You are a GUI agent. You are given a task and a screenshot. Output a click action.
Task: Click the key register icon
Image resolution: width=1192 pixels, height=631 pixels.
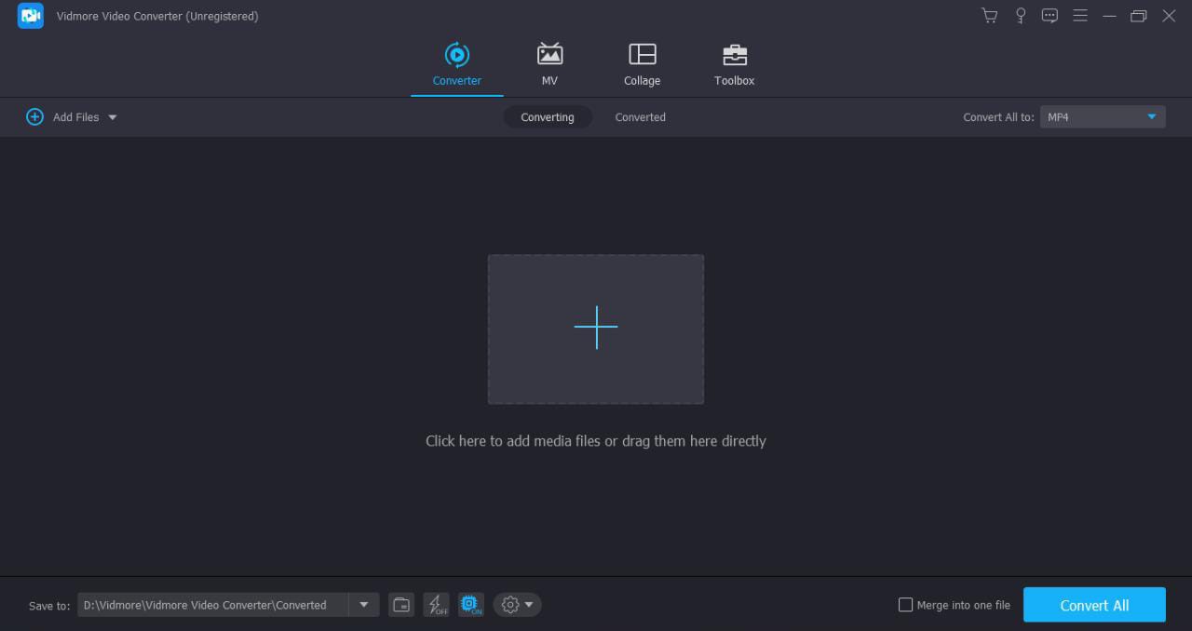point(1021,16)
